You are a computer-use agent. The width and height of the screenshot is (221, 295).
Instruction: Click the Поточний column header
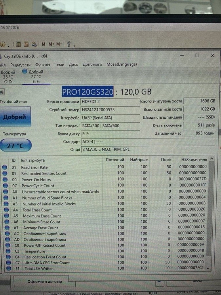pyautogui.click(x=115, y=160)
